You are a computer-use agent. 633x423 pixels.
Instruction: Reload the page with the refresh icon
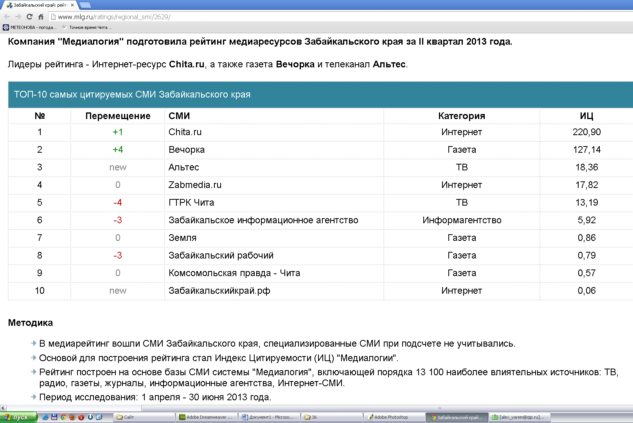coord(29,16)
